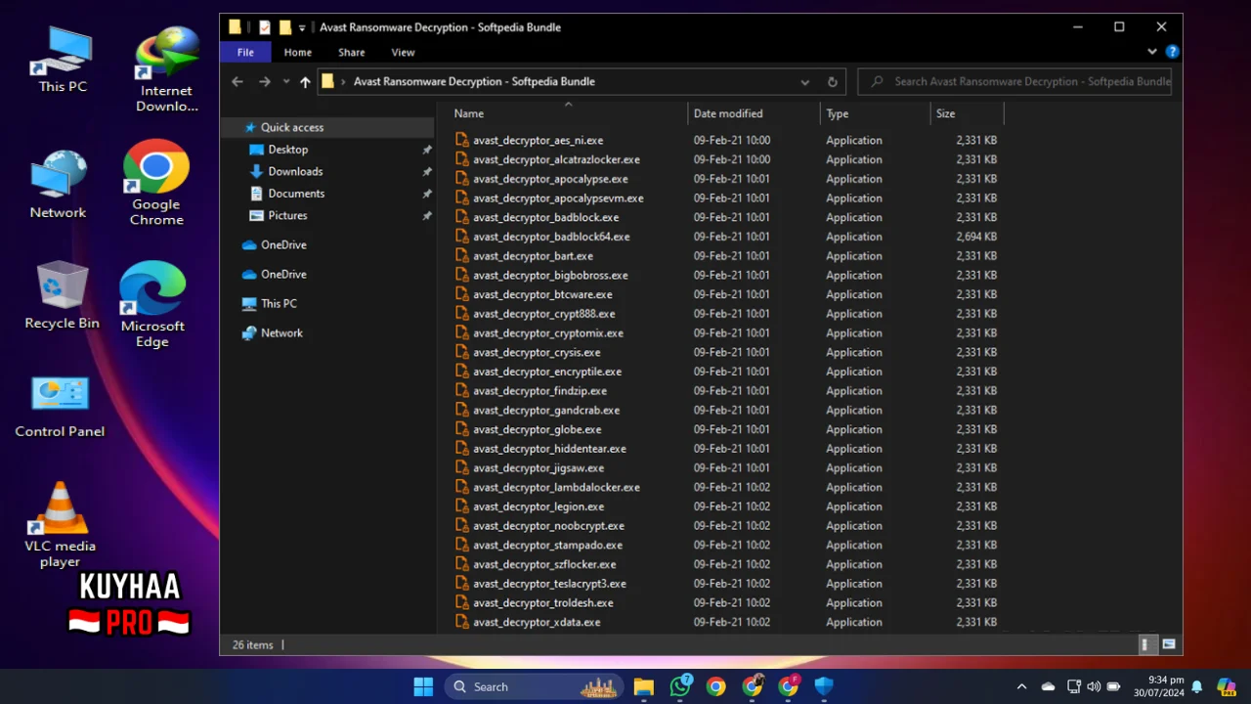This screenshot has width=1251, height=704.
Task: Click the taskbar date and time
Action: pos(1159,686)
